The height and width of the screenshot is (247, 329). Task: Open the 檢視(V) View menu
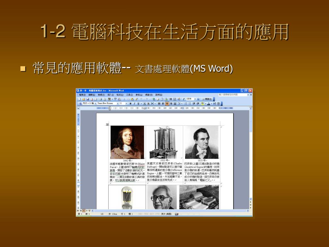click(x=101, y=95)
